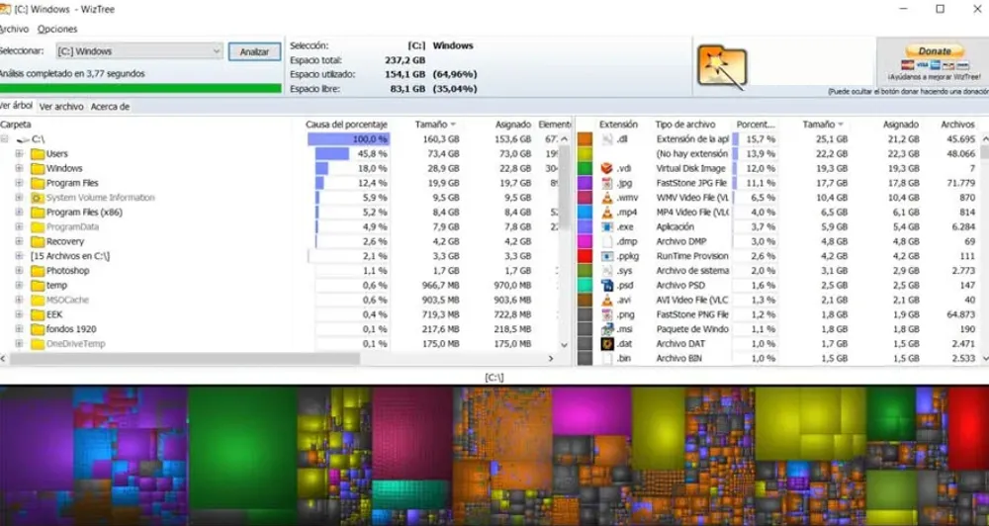This screenshot has width=989, height=526.
Task: Click the magenta .dmp color swatch
Action: click(x=585, y=241)
